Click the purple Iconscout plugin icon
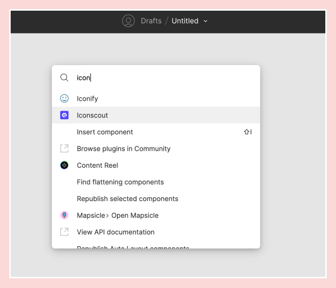The width and height of the screenshot is (336, 288). (65, 115)
